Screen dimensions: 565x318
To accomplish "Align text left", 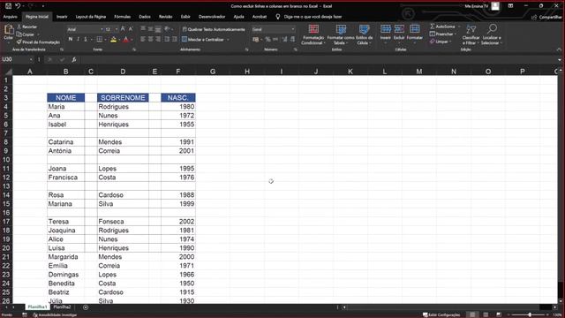I will pos(143,39).
